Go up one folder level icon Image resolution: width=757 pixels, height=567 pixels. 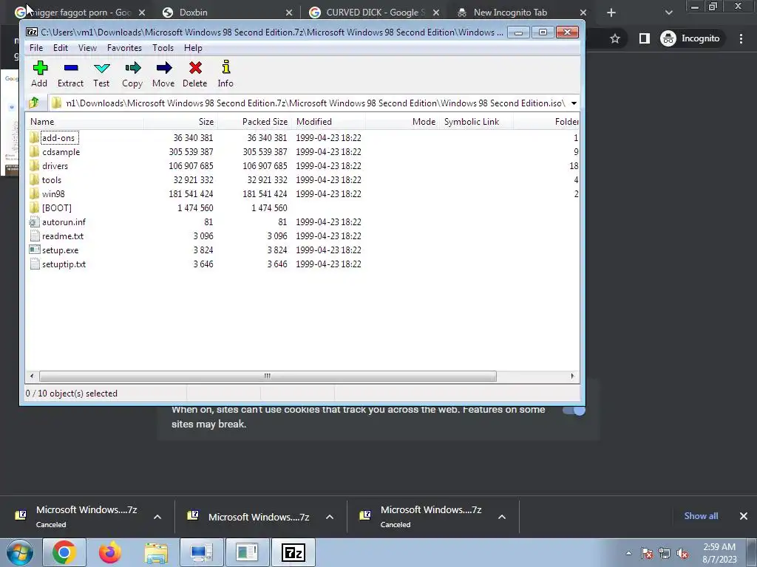(34, 103)
